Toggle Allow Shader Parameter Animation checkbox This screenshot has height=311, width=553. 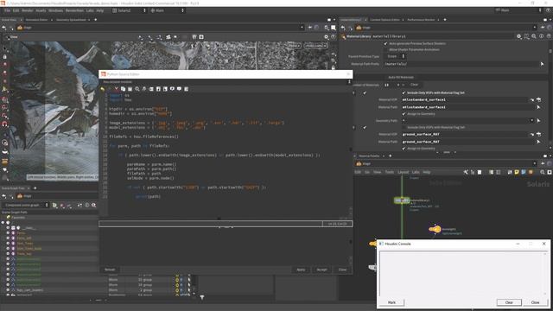tap(385, 50)
